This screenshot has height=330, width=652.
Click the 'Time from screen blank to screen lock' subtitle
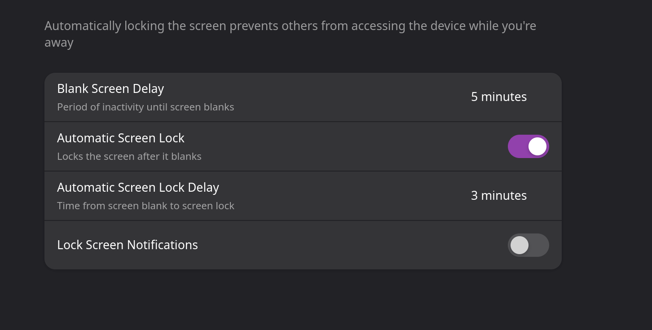coord(145,206)
